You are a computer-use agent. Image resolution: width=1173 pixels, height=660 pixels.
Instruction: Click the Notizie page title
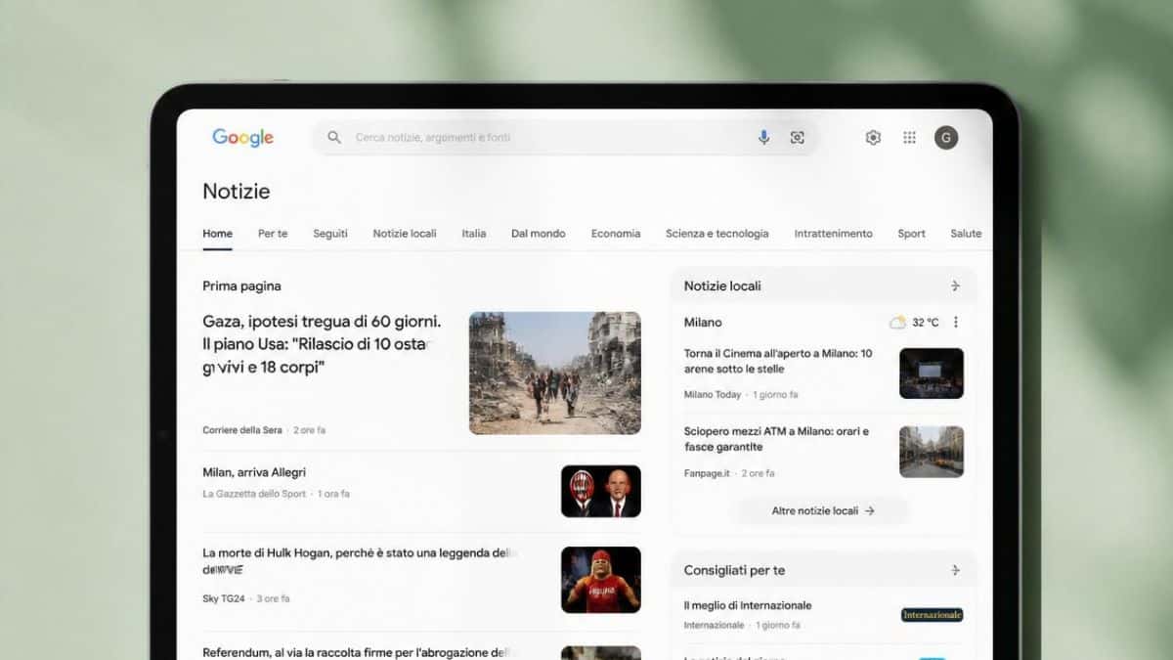click(237, 191)
